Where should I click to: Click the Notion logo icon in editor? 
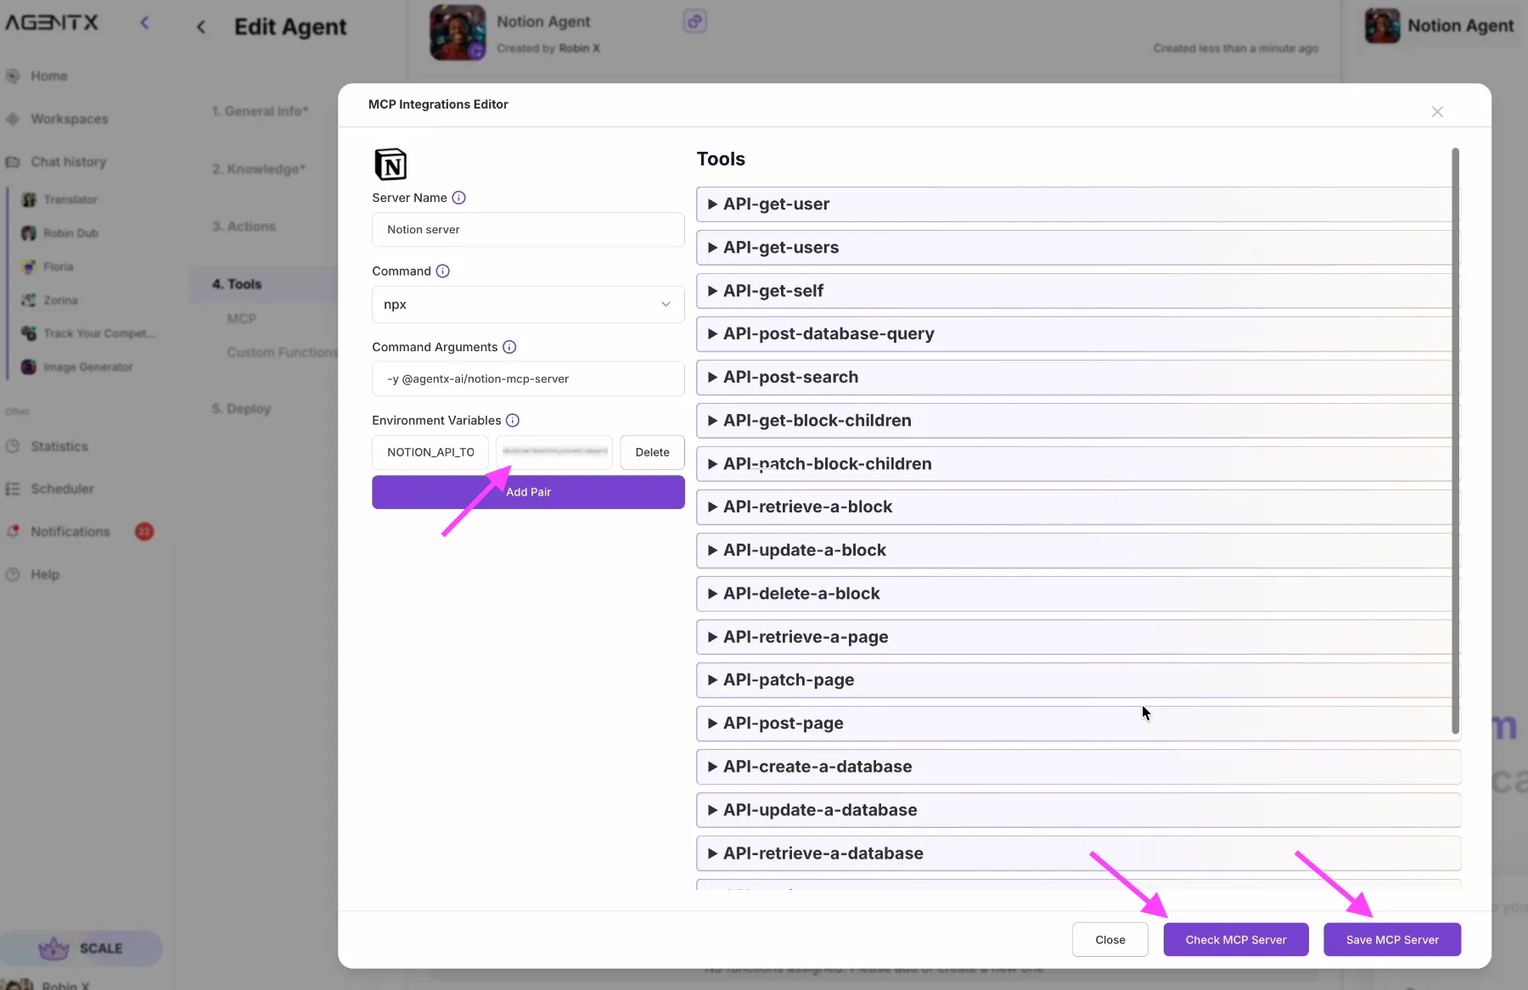coord(390,164)
